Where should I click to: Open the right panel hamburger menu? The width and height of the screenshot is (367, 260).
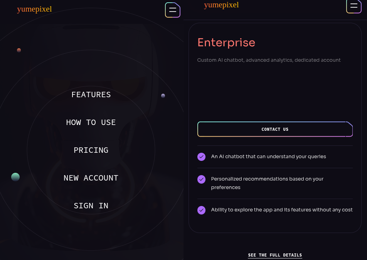354,6
